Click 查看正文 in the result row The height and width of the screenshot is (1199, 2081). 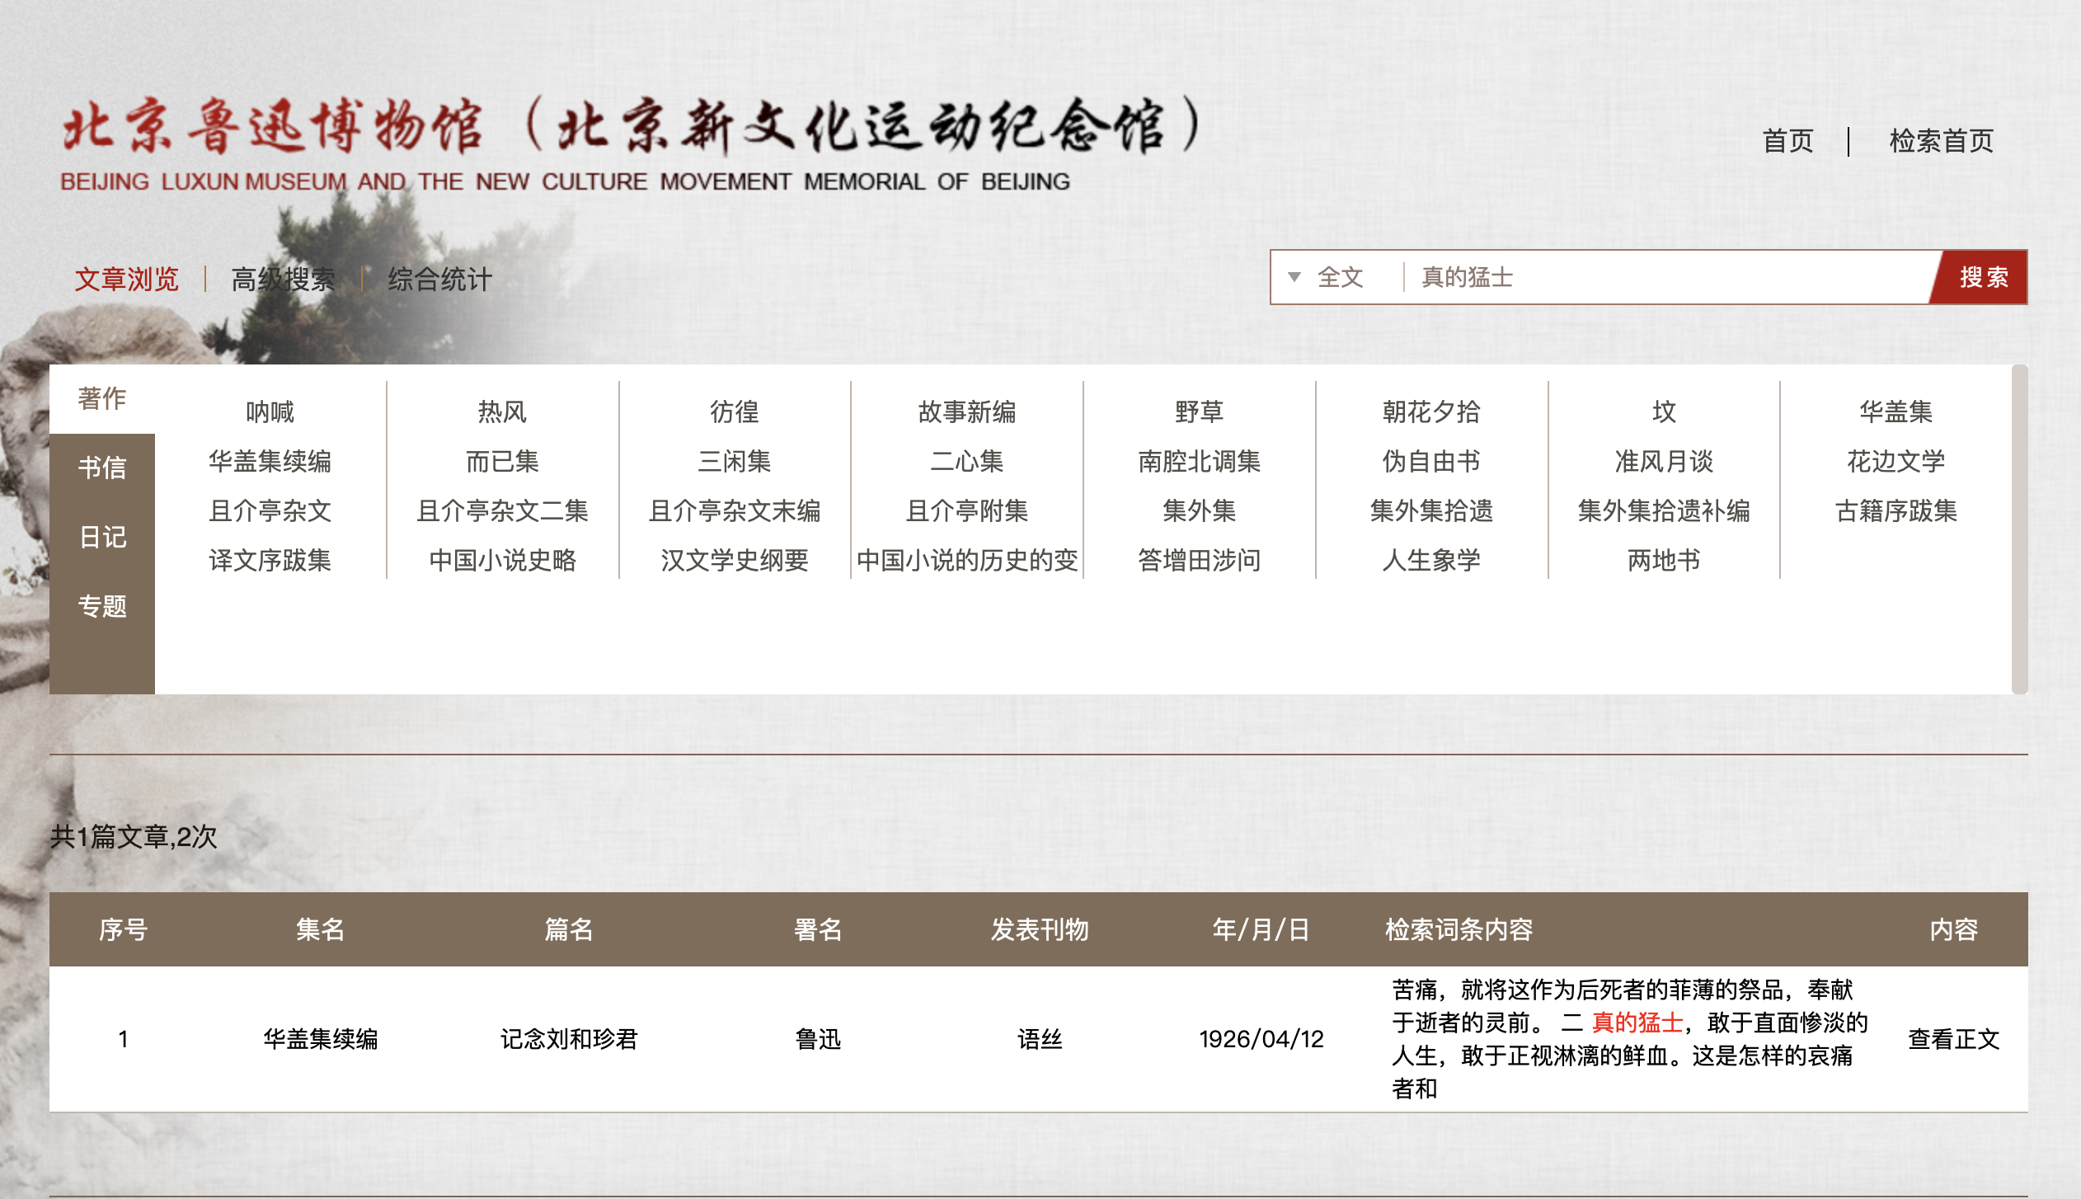pyautogui.click(x=1953, y=1038)
